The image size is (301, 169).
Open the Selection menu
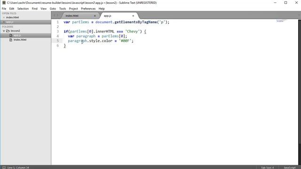pyautogui.click(x=23, y=8)
